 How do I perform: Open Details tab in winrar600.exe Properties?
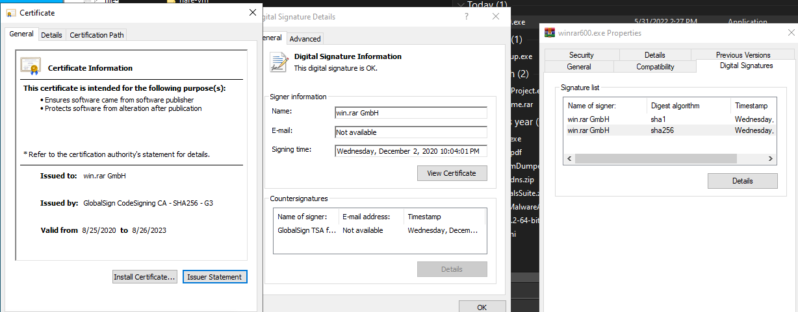(x=654, y=55)
